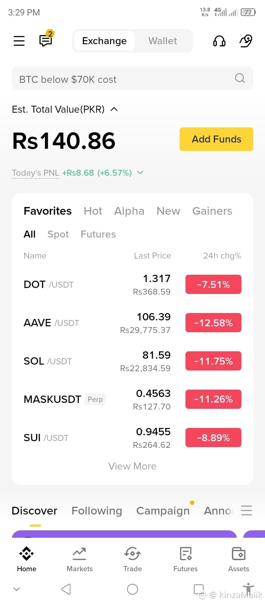Tap the customer support headset icon

(219, 41)
